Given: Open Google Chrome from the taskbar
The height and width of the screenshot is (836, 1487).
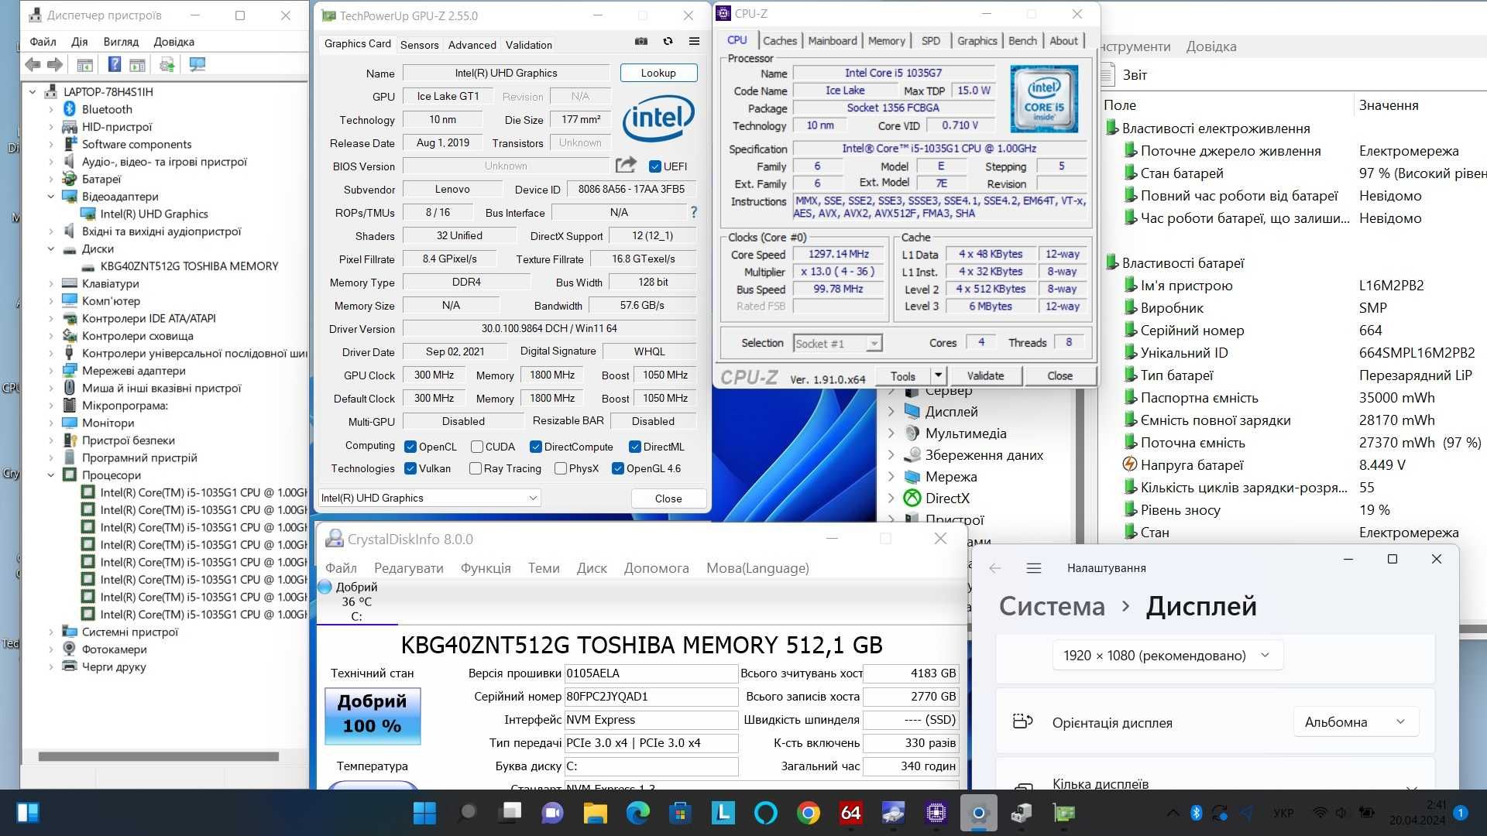Looking at the screenshot, I should pyautogui.click(x=808, y=813).
